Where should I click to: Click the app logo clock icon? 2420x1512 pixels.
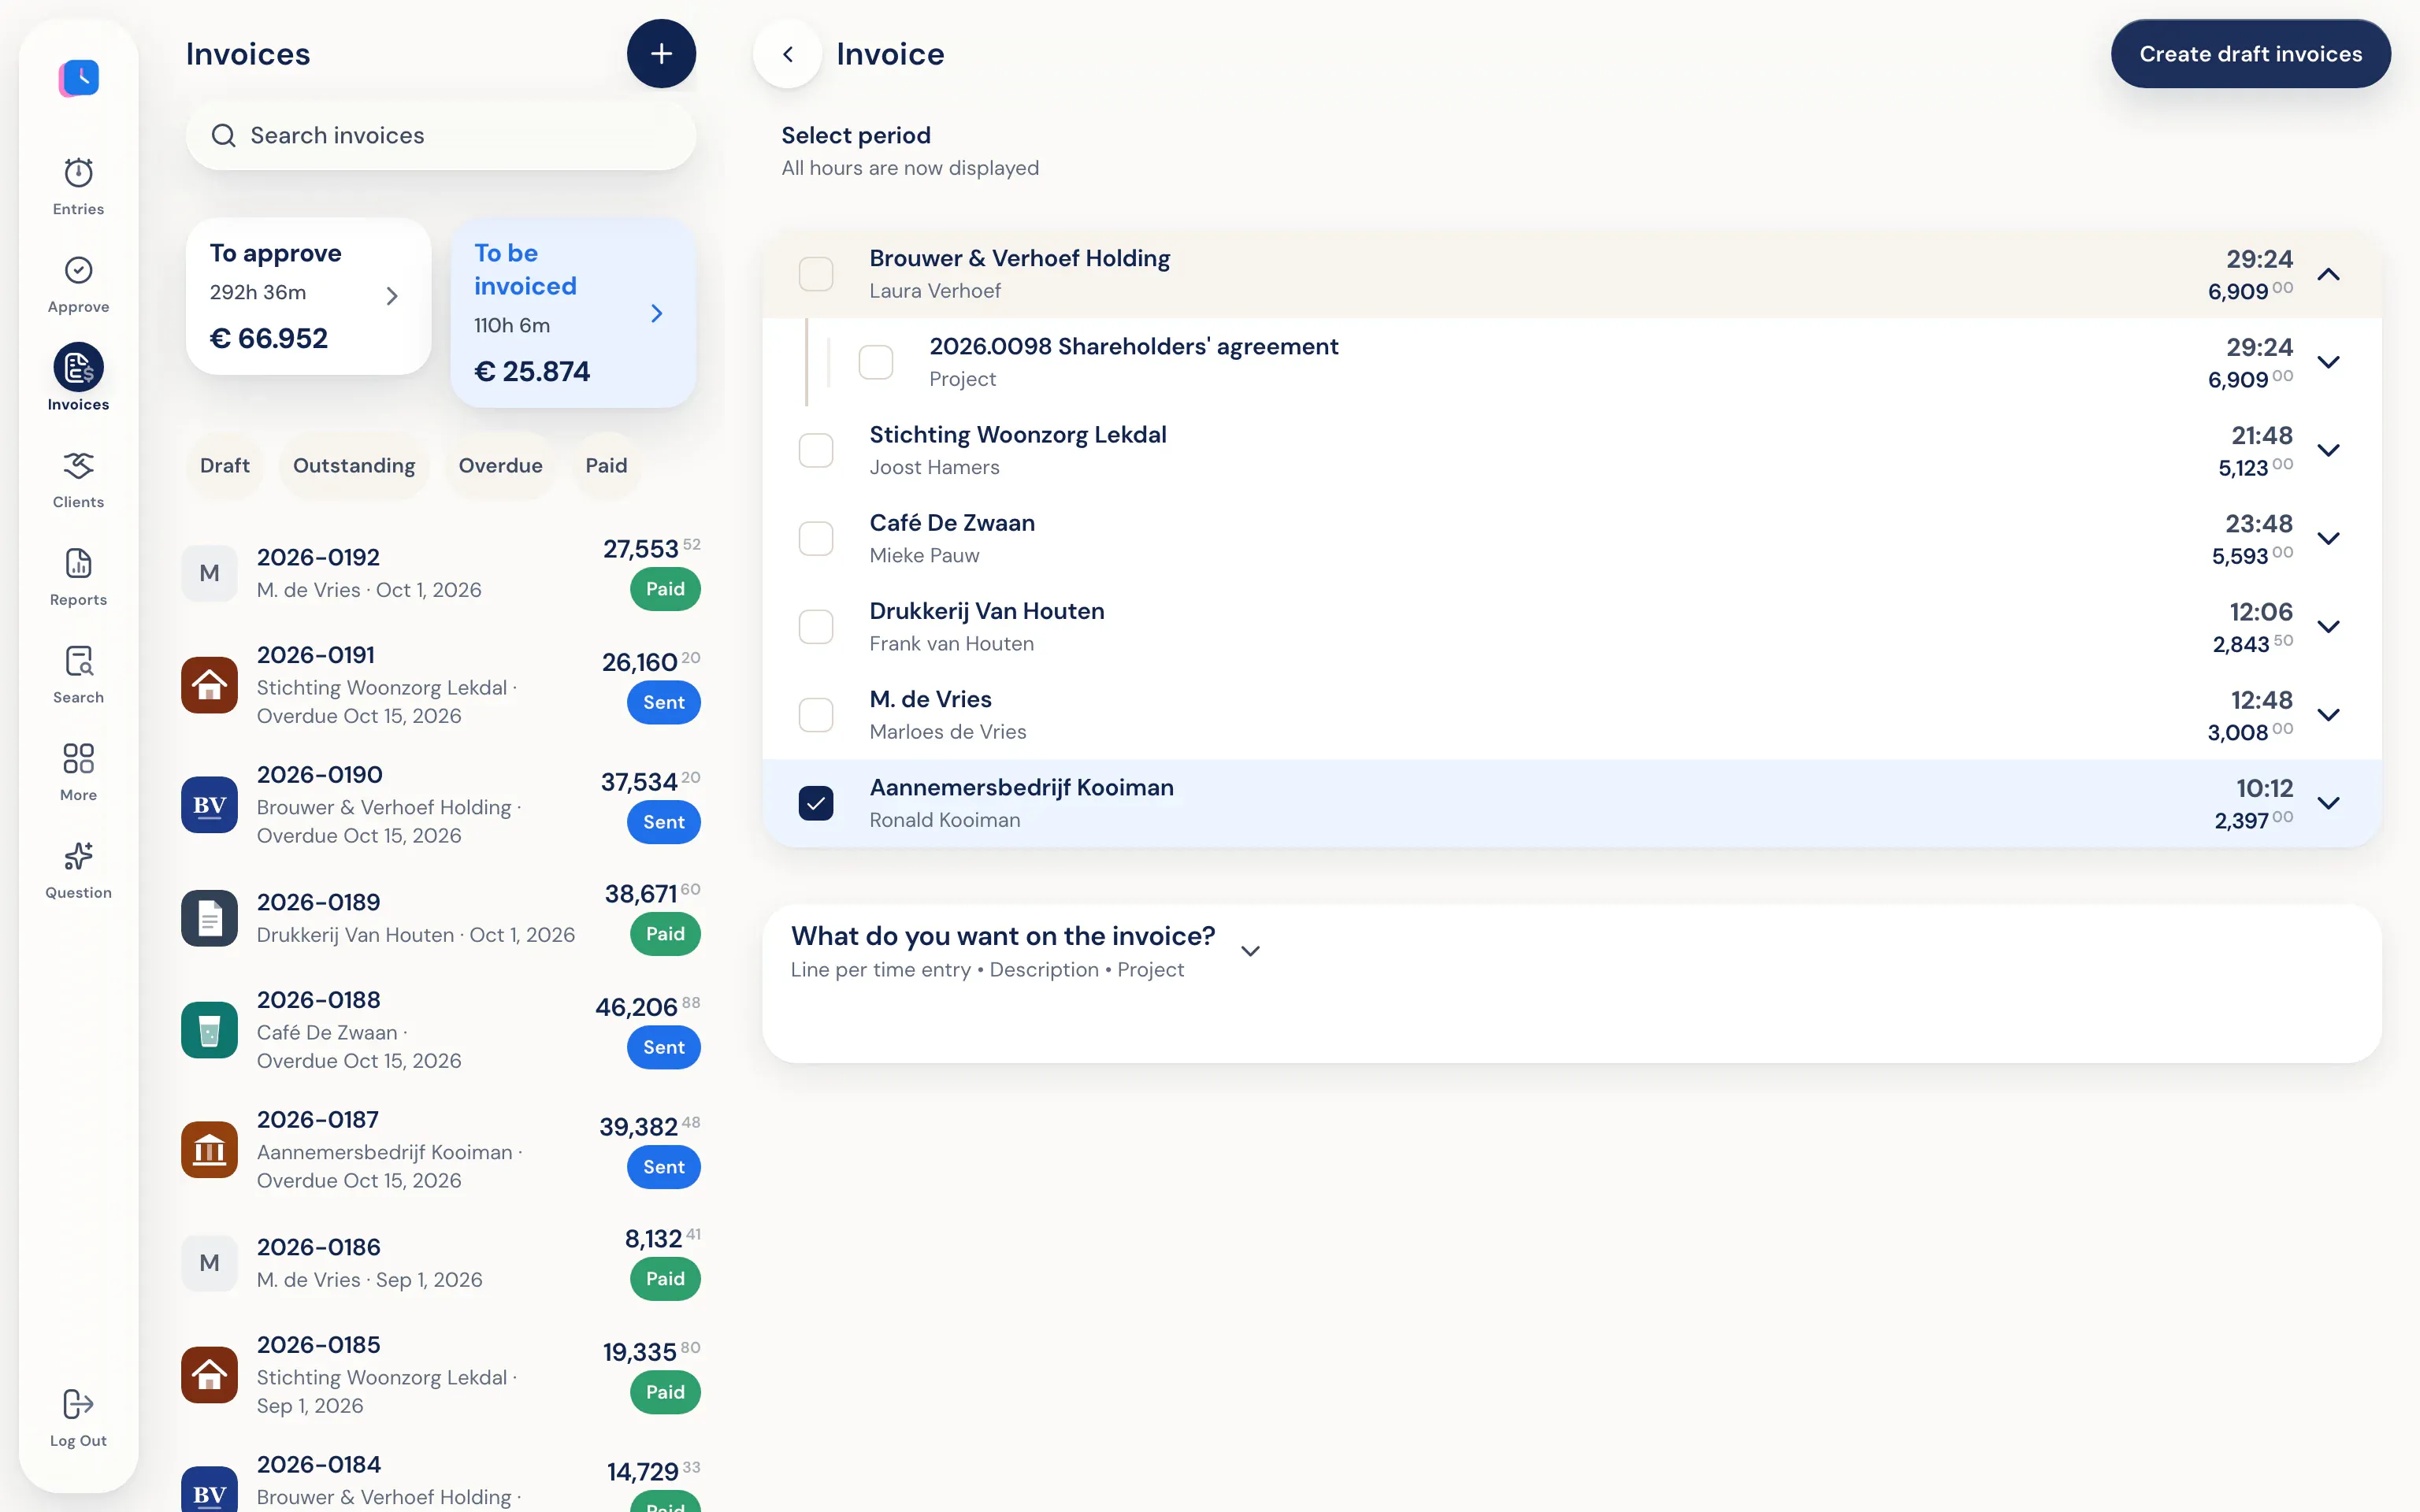(79, 78)
